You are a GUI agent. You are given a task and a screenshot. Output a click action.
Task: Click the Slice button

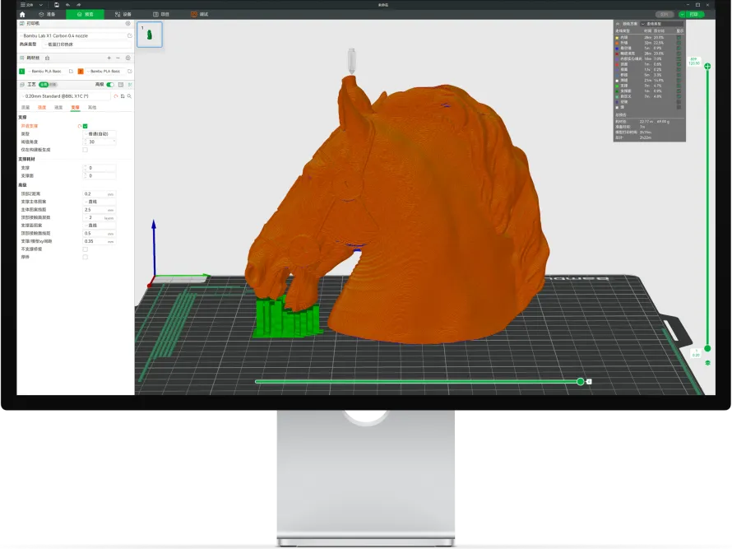point(664,15)
